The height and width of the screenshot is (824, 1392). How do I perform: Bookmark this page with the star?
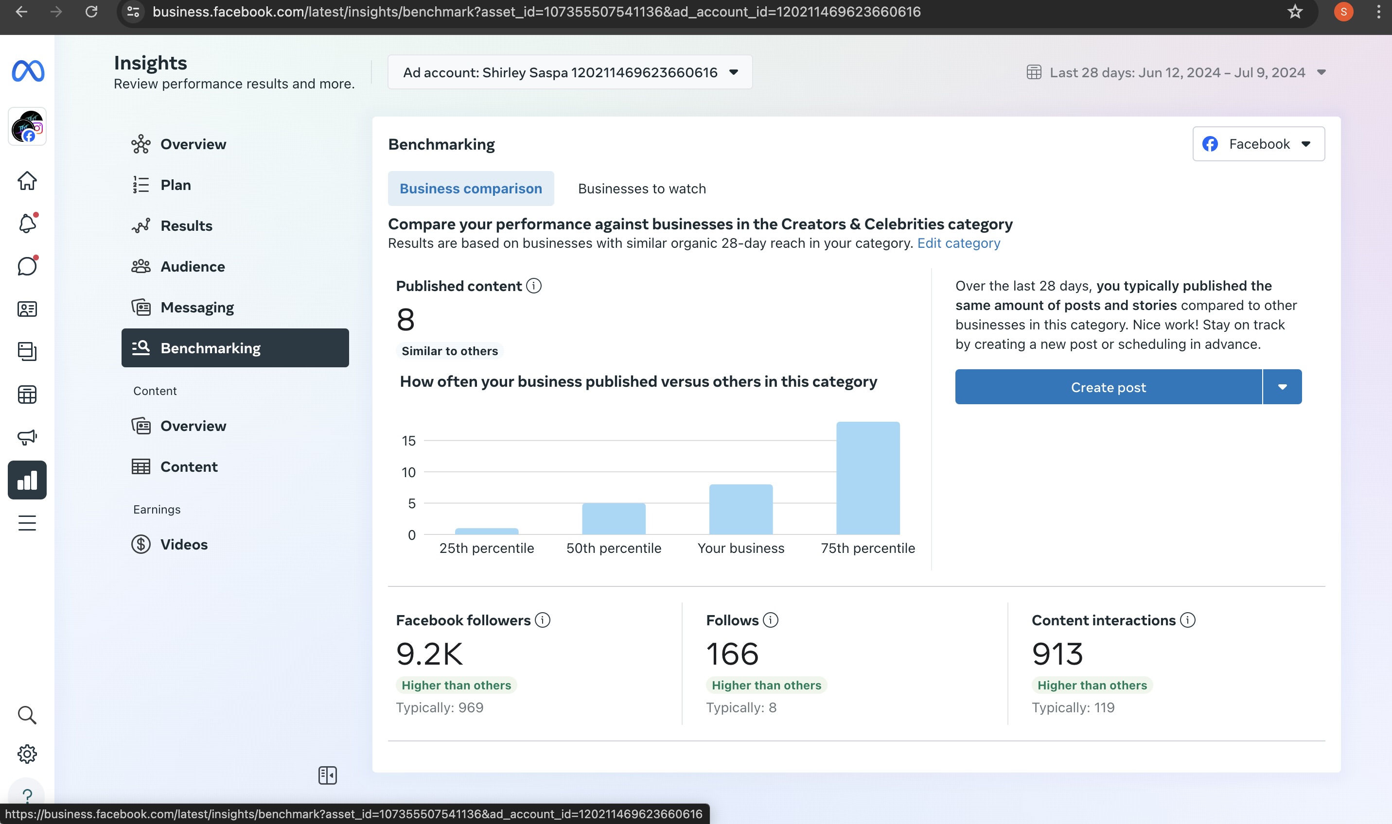(1295, 12)
